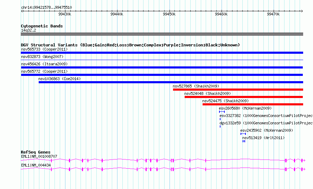The height and width of the screenshot is (189, 313).
Task: Click the 99450k ruler tick label
Action: pos(169,14)
